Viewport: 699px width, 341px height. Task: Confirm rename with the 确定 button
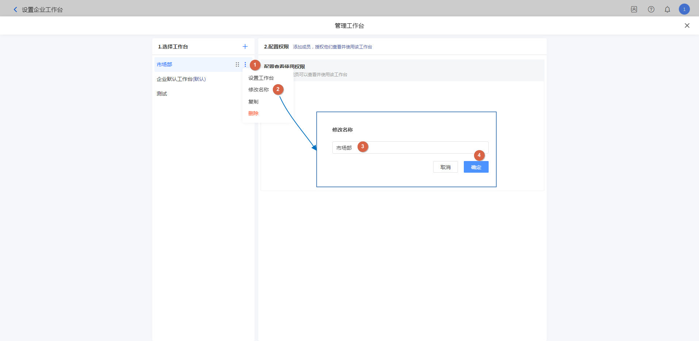pos(476,167)
